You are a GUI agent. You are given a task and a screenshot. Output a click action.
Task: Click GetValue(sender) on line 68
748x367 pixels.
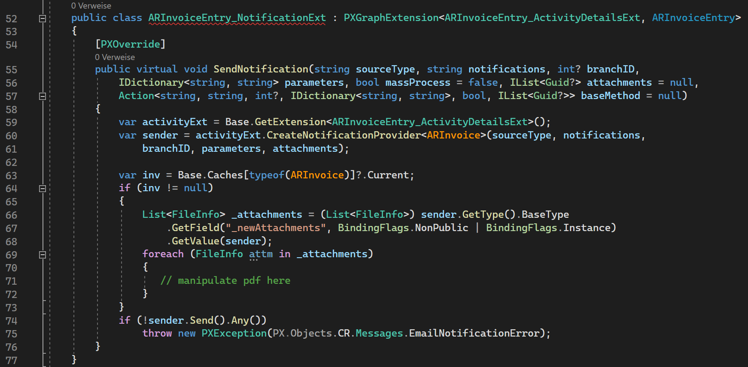coord(219,241)
